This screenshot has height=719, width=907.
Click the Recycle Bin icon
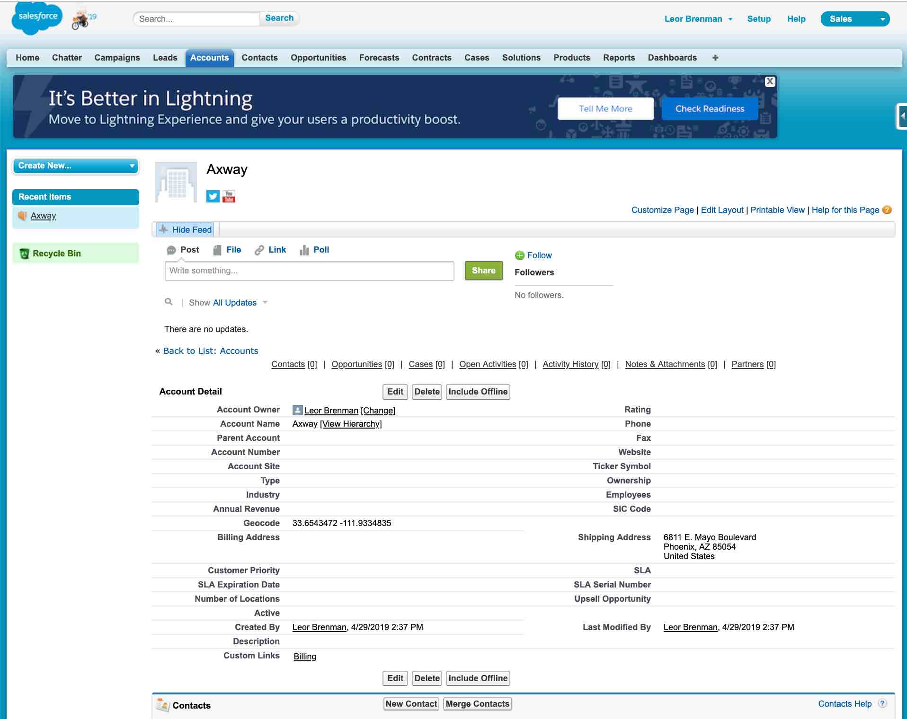[24, 254]
